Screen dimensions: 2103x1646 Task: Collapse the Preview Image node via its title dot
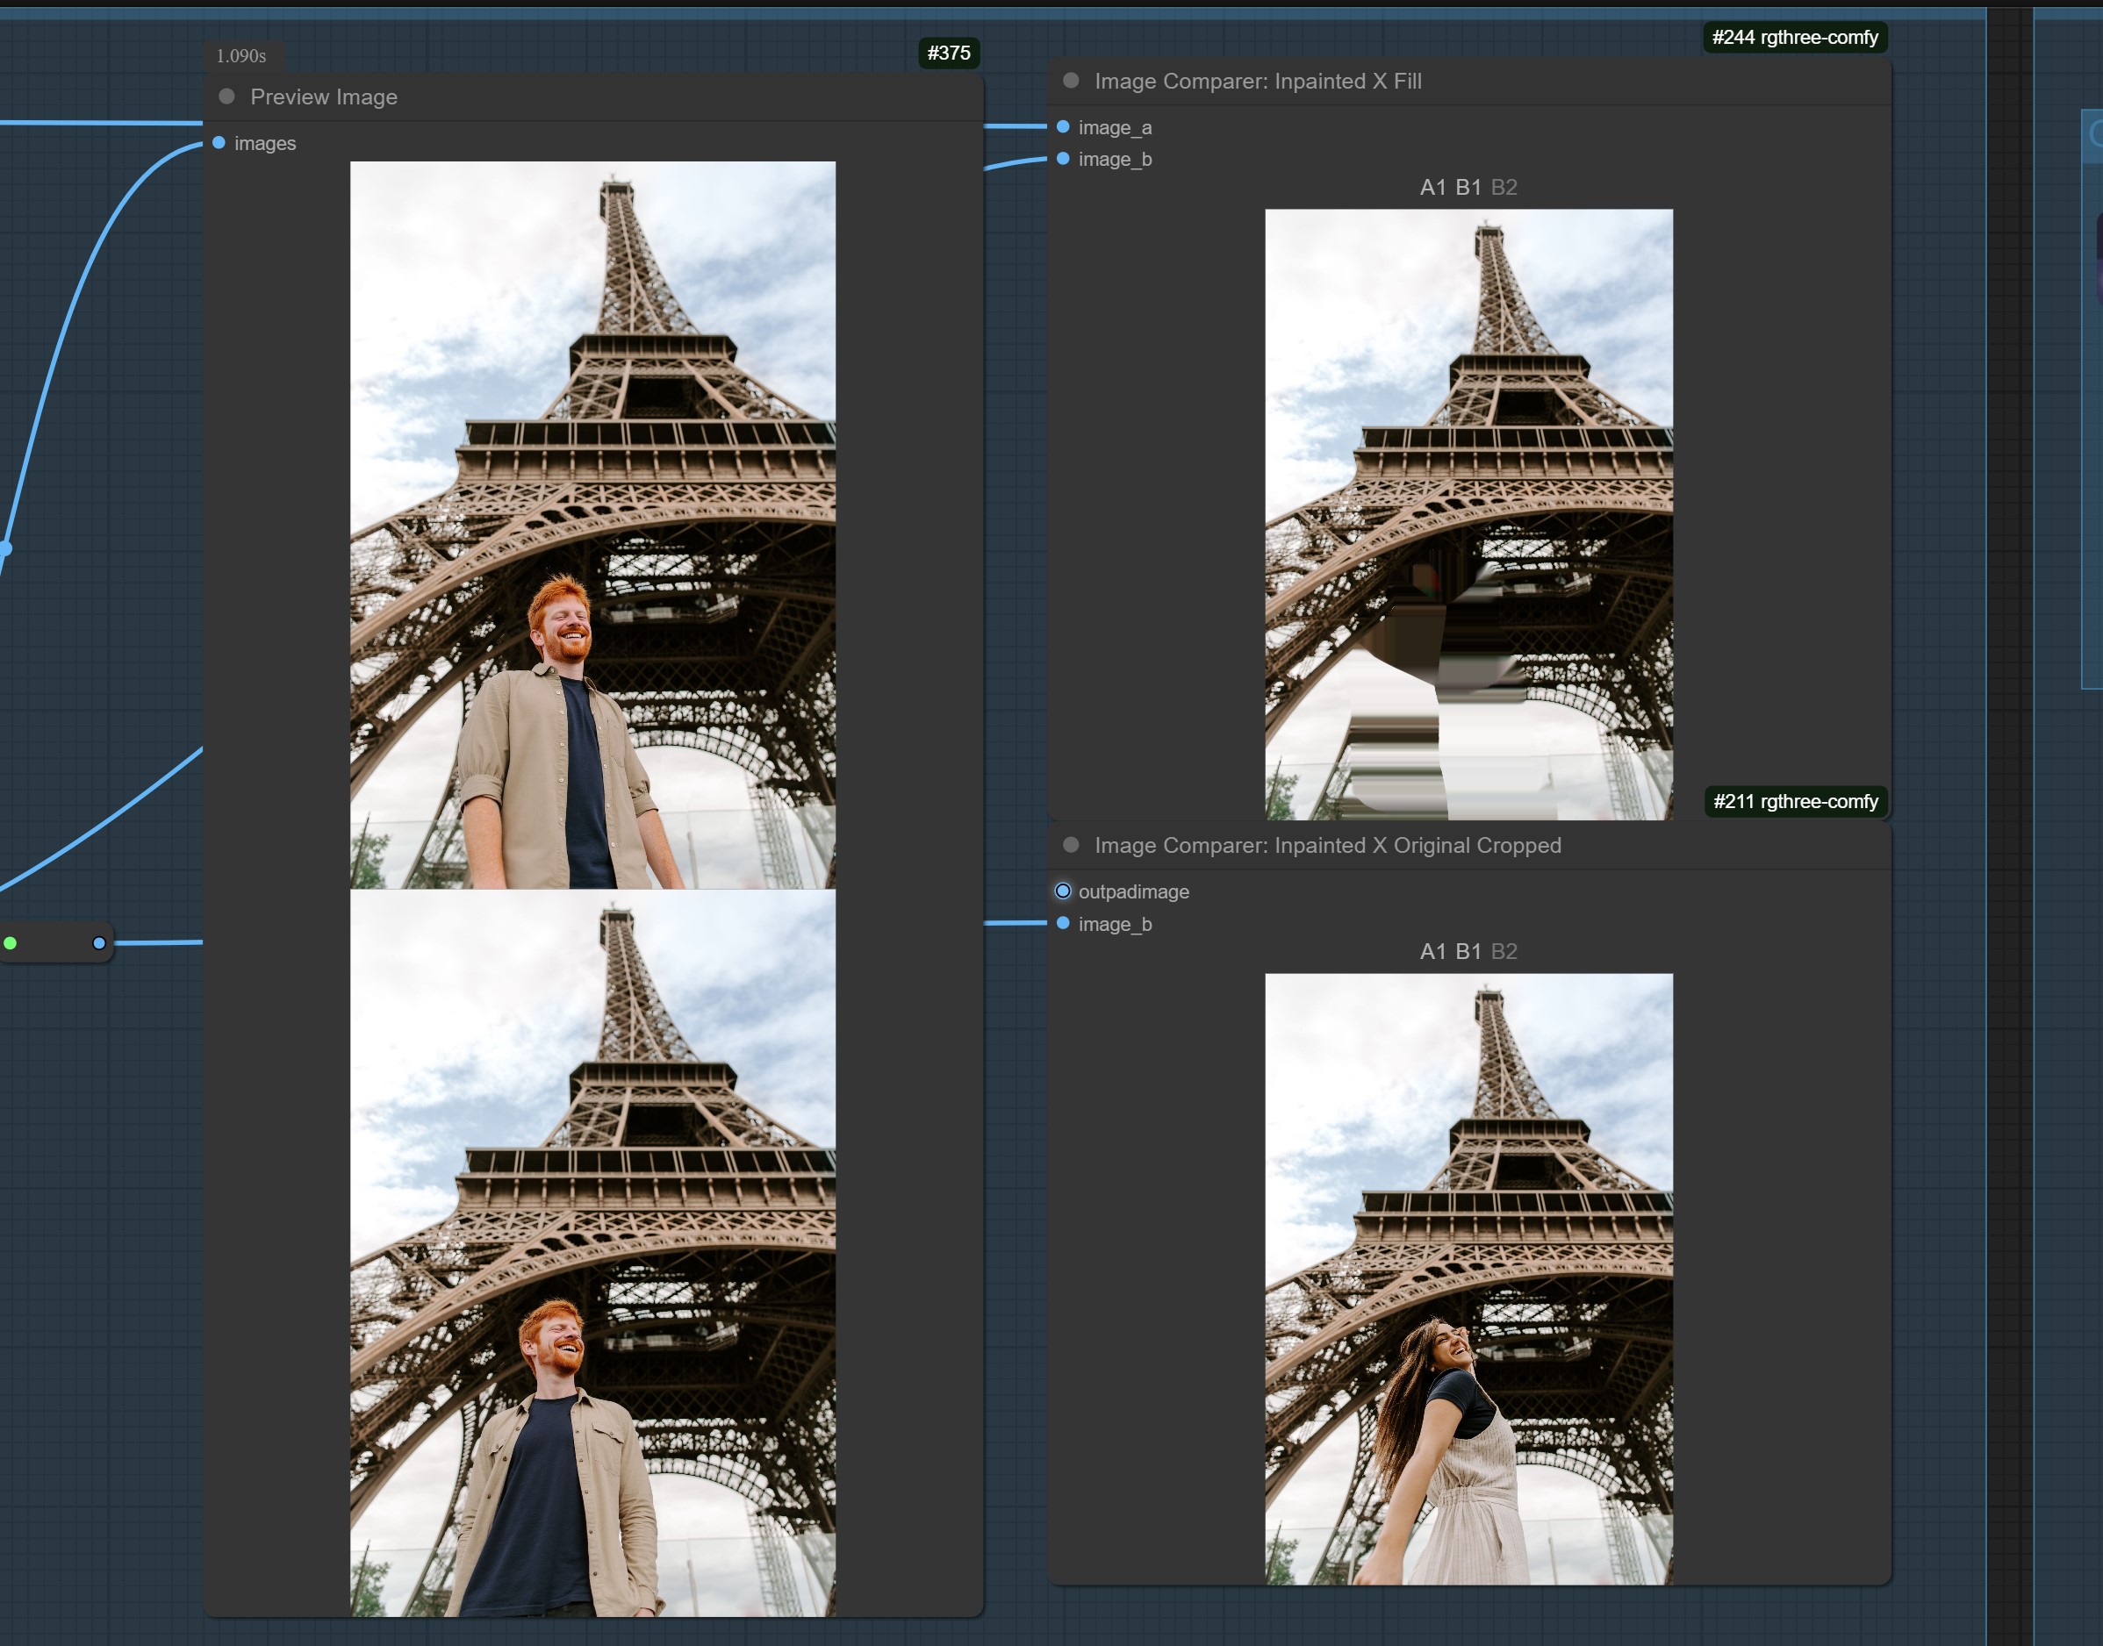[226, 97]
